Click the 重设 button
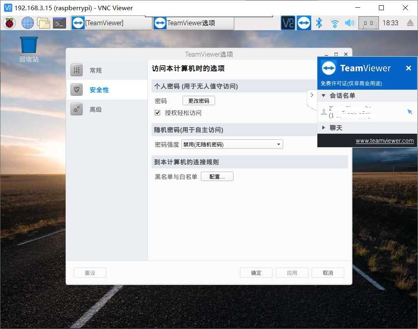The height and width of the screenshot is (329, 418). tap(90, 273)
